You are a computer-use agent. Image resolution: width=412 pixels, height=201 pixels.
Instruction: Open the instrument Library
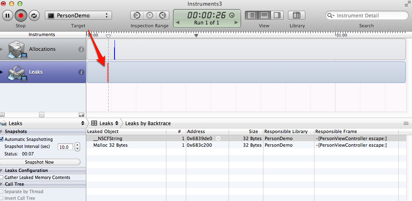coord(297,15)
